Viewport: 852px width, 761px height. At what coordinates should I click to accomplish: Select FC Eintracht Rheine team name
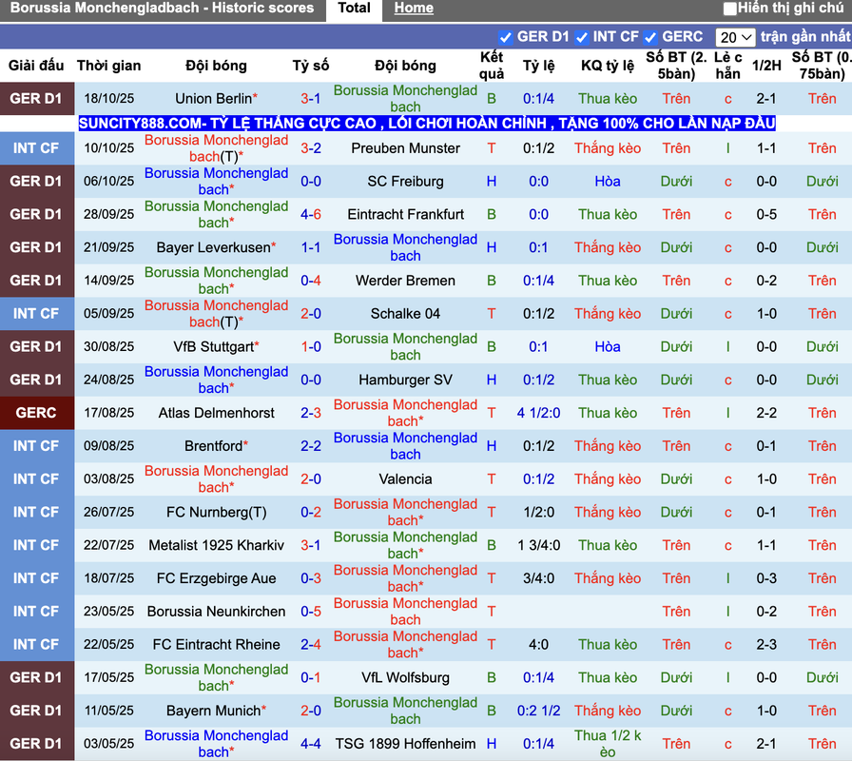coord(216,645)
